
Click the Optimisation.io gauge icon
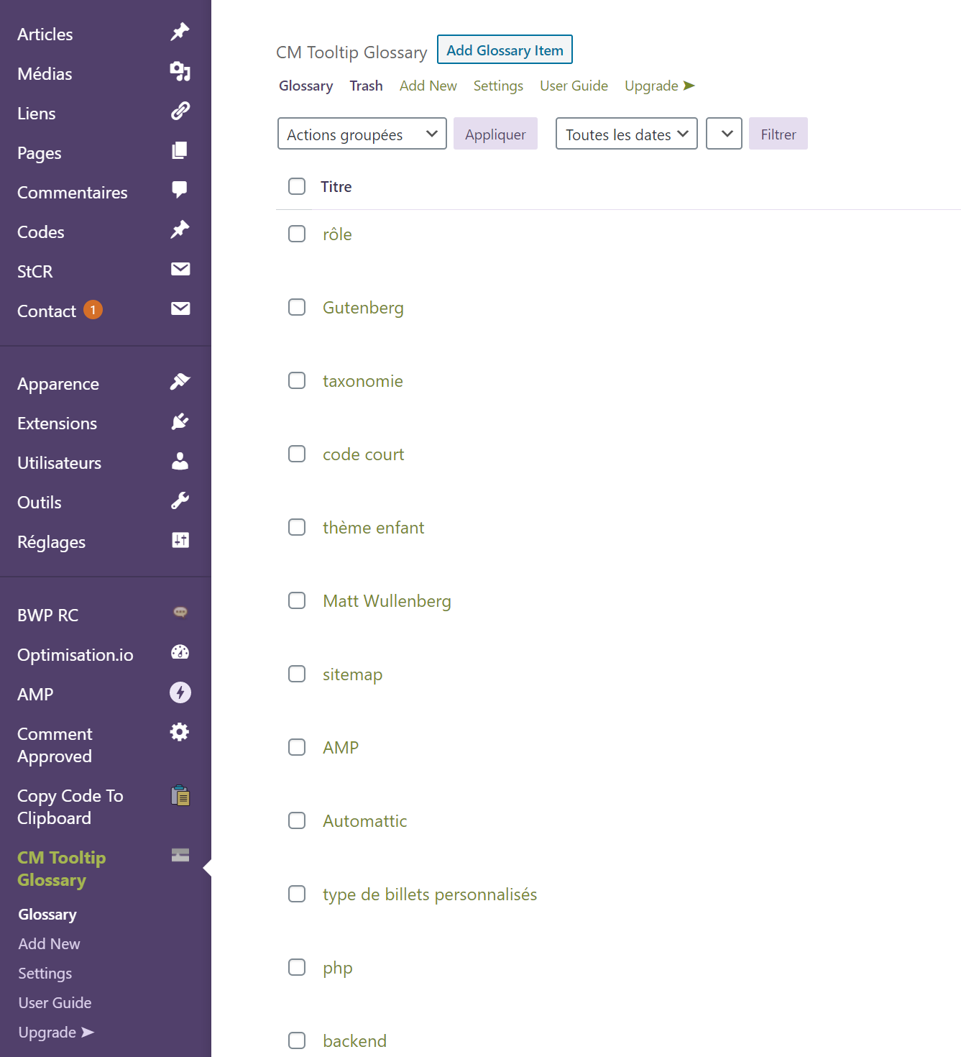(180, 652)
